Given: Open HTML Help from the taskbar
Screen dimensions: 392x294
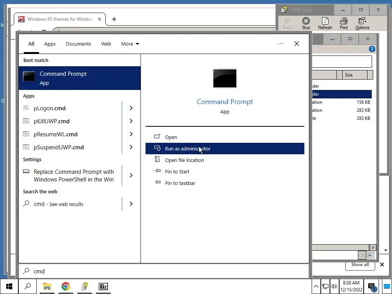Looking at the screenshot, I should click(85, 286).
